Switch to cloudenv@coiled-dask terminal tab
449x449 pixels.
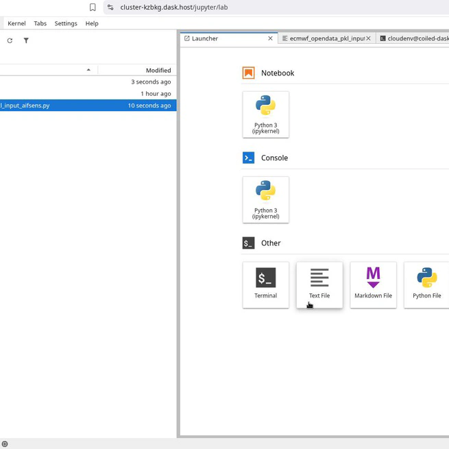click(415, 38)
